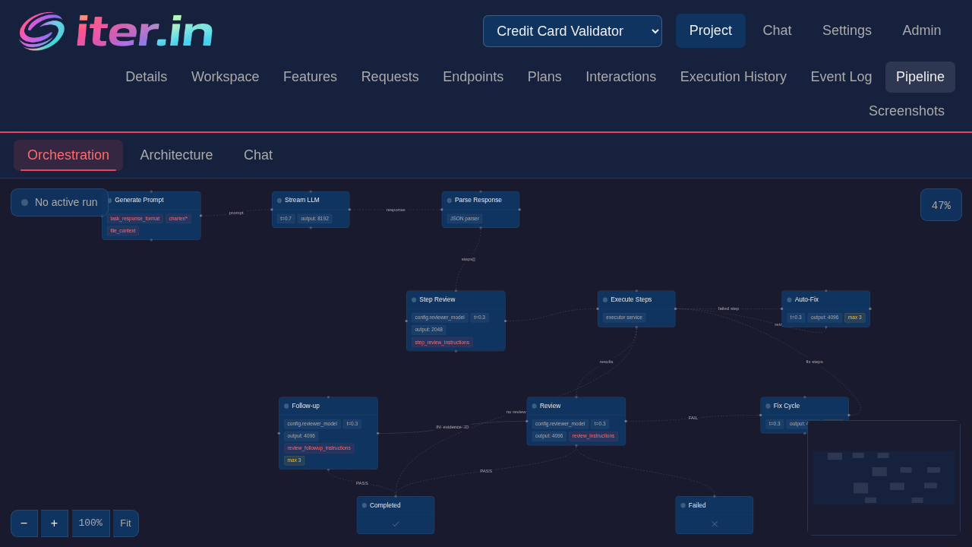This screenshot has width=972, height=547.
Task: Toggle the max 3 badge on Follow-up node
Action: point(294,460)
